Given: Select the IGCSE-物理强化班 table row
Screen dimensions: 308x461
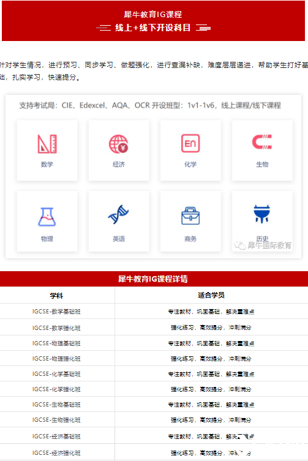Looking at the screenshot, I should (x=154, y=358).
